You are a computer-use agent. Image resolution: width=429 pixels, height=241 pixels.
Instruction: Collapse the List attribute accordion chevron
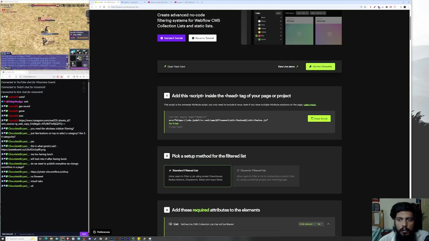pos(328,224)
